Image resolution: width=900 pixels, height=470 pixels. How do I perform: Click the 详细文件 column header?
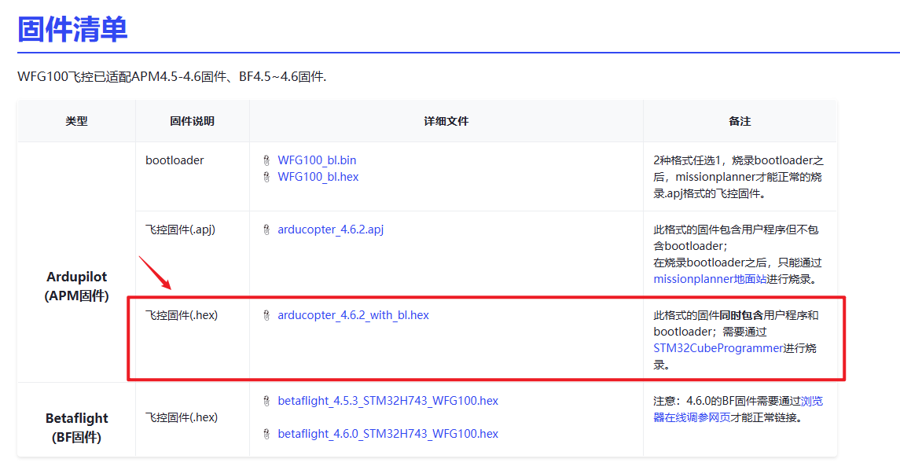coord(446,121)
